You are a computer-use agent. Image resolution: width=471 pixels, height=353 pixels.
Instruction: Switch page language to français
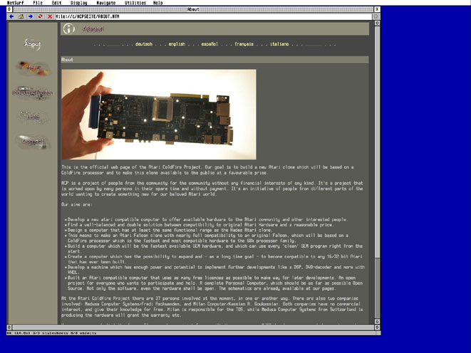[244, 44]
